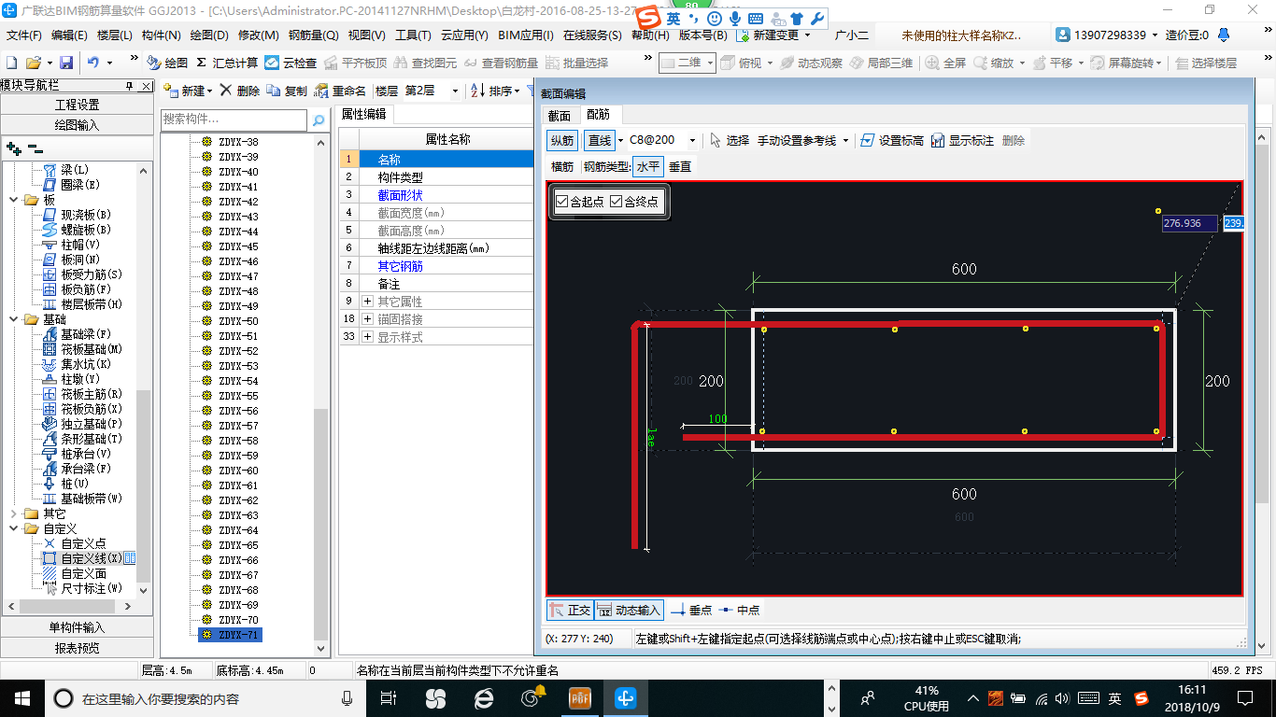Click the expand-all plus icon in navigator
The height and width of the screenshot is (717, 1276).
coord(14,148)
